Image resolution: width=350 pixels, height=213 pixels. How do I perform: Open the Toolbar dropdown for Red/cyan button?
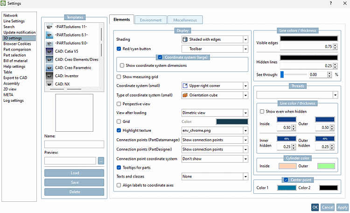(215, 49)
